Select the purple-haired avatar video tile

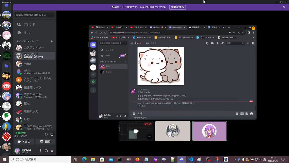click(209, 131)
